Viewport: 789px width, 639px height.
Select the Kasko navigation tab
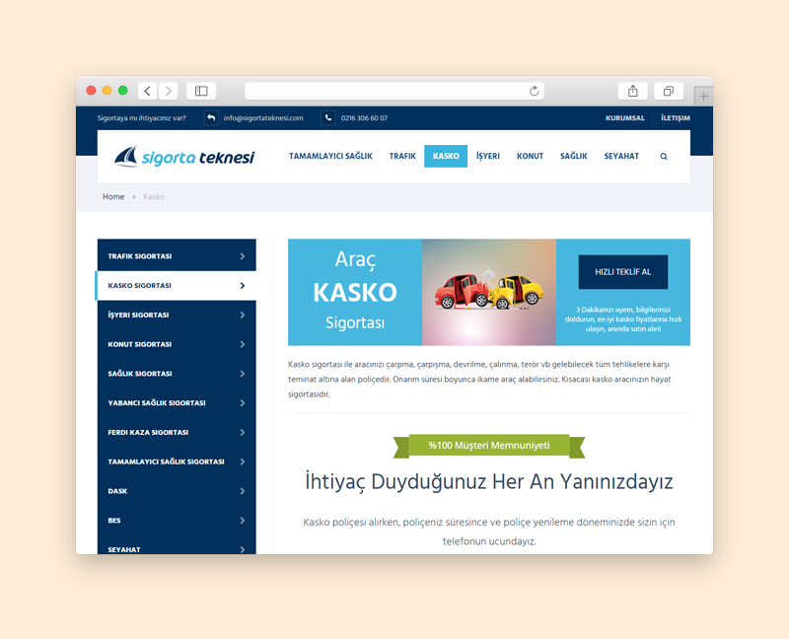tap(446, 157)
